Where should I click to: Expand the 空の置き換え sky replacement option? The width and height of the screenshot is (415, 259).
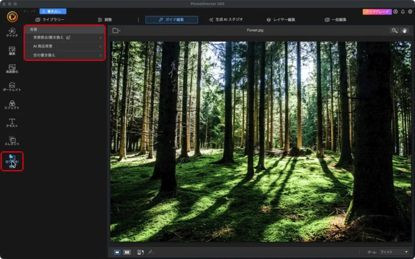pyautogui.click(x=65, y=55)
